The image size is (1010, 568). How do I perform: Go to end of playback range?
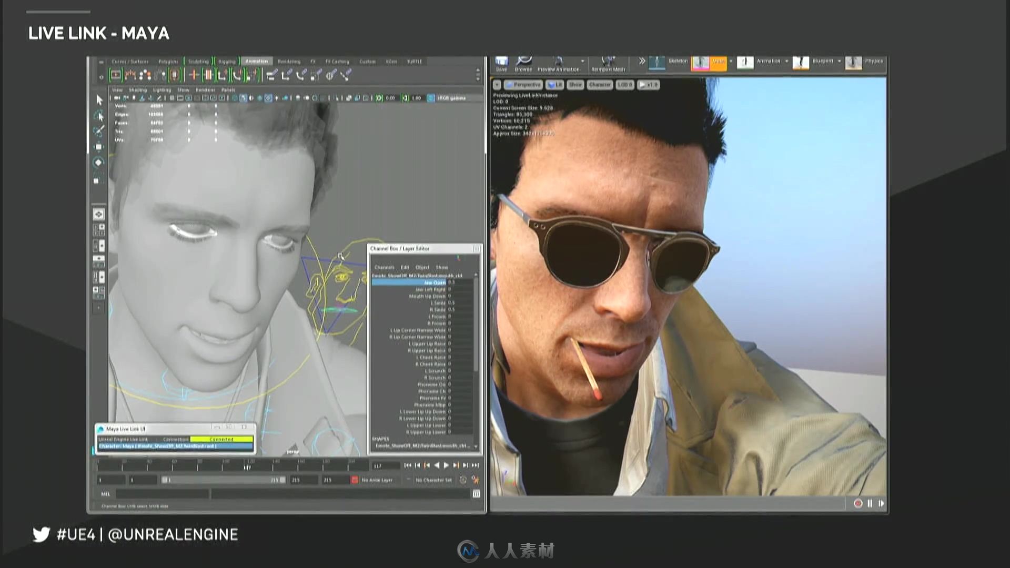click(475, 465)
